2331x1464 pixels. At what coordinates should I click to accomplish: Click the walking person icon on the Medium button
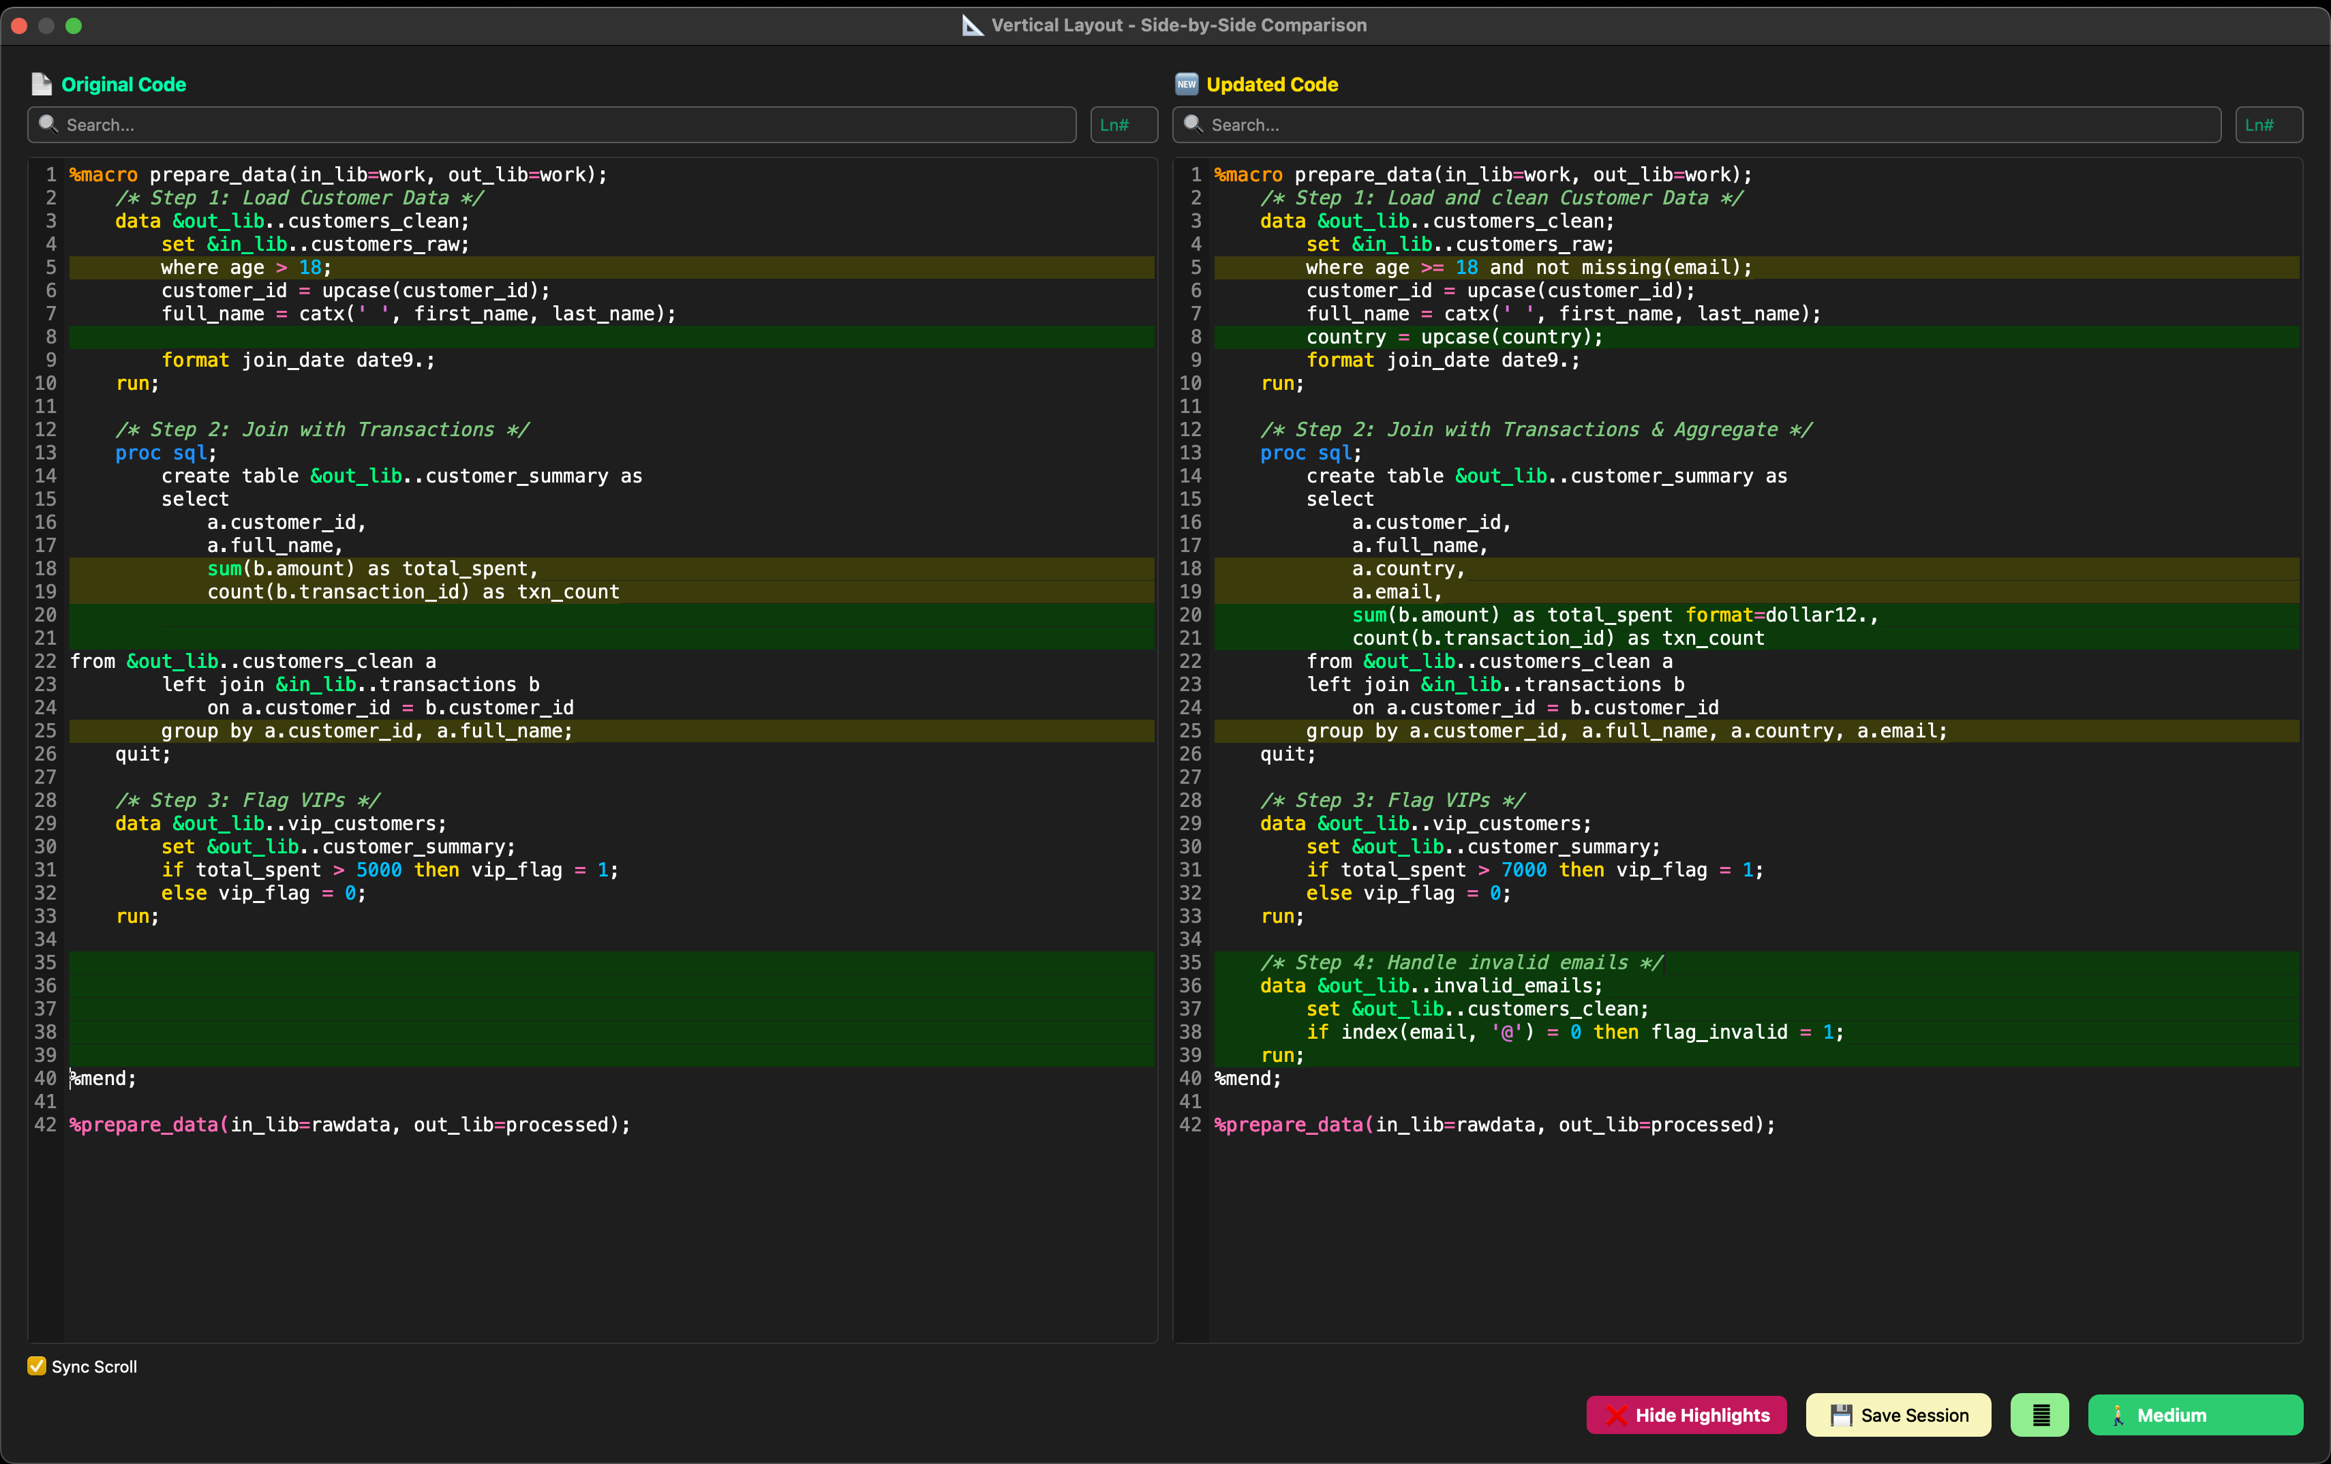(x=2120, y=1415)
